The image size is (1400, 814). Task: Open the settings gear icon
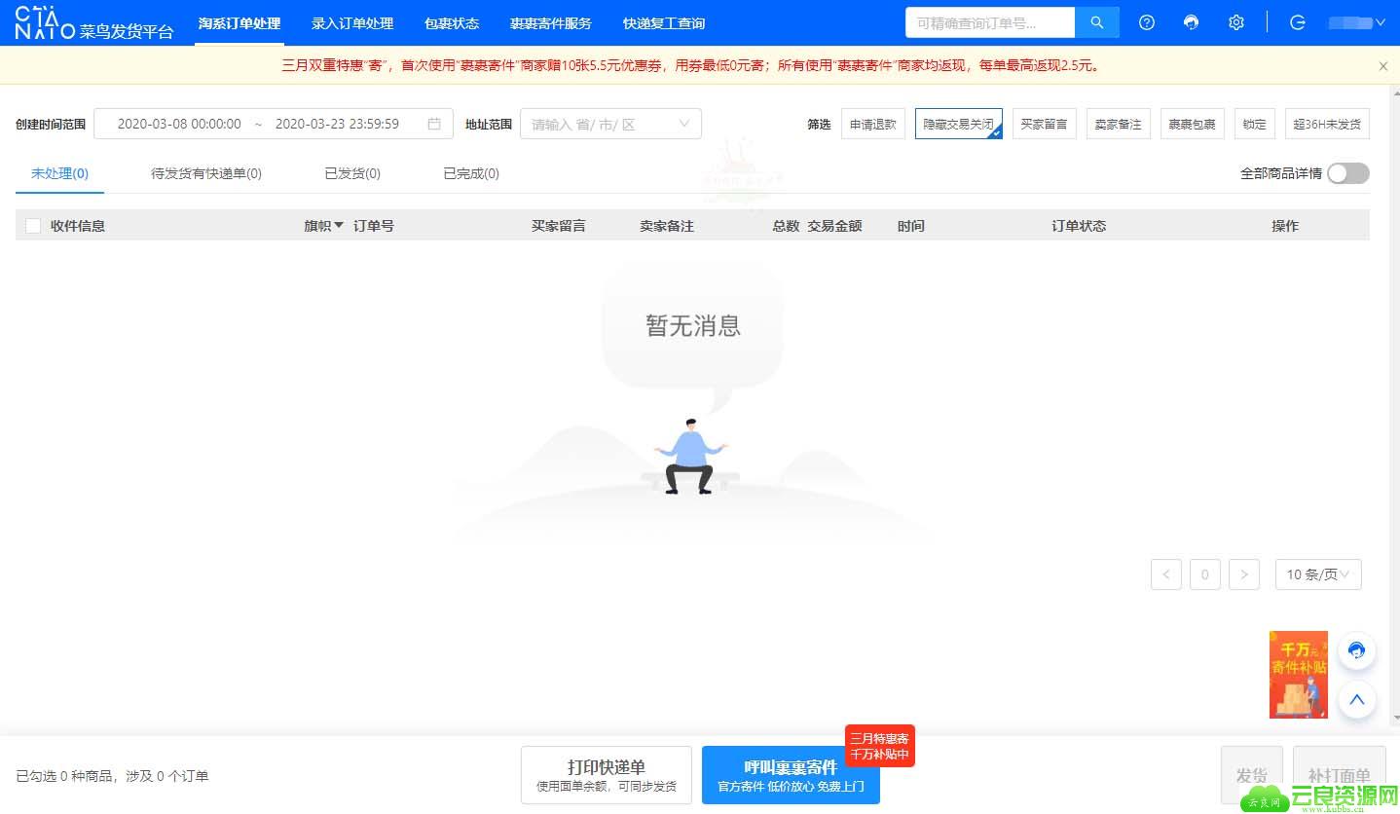coord(1236,22)
